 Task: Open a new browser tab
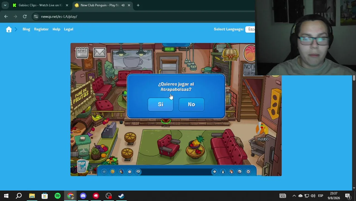coord(138,5)
